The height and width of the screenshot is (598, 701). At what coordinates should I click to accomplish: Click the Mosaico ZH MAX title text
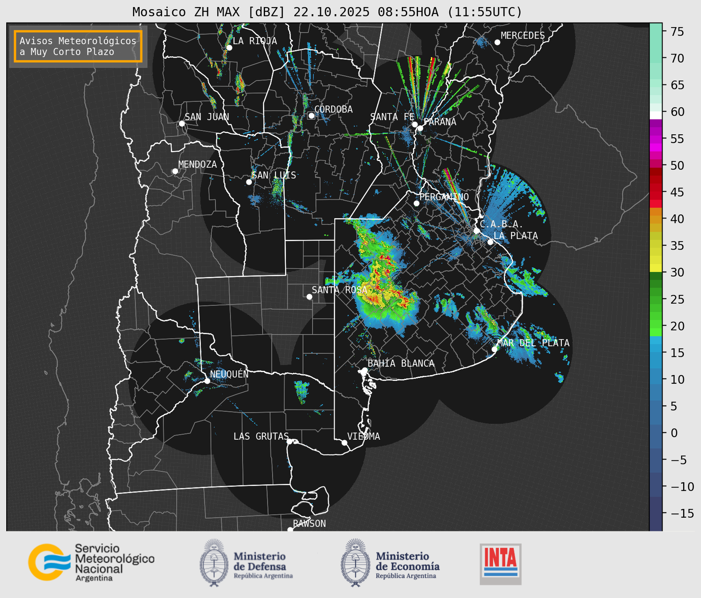pyautogui.click(x=327, y=12)
